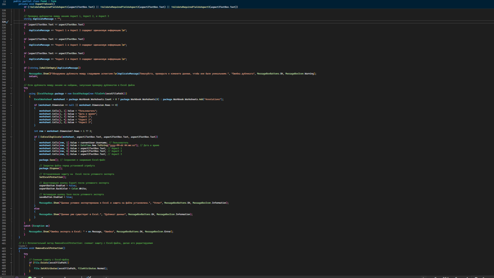Click the "Пользователь" string on line 355

tap(87, 111)
